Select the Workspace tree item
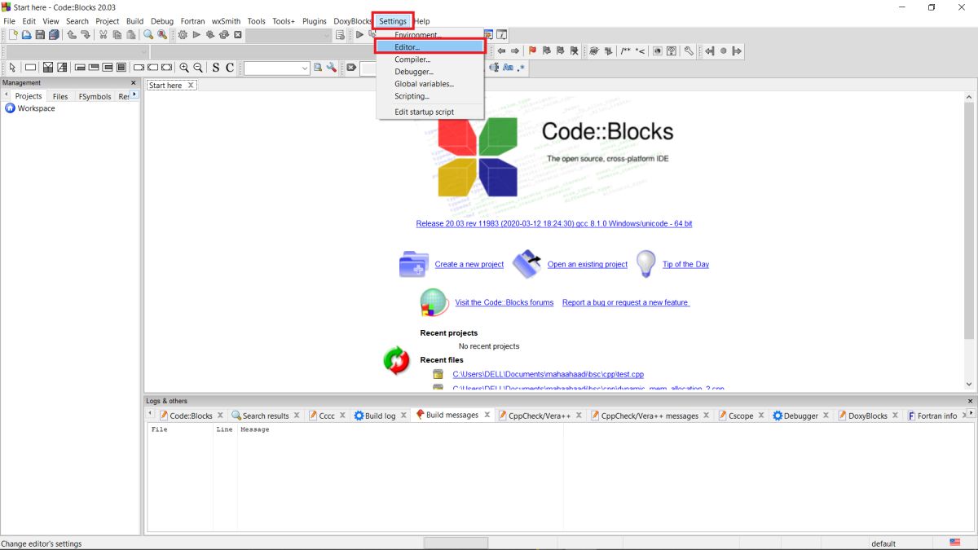 [36, 108]
